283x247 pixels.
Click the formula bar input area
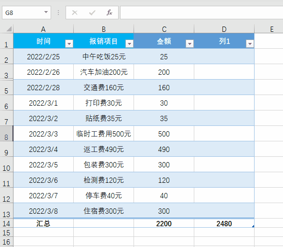pyautogui.click(x=202, y=13)
